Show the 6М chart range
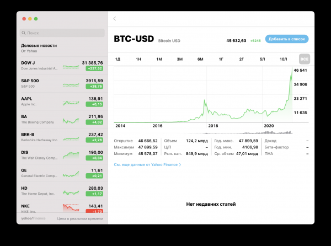The image size is (331, 246). point(200,59)
